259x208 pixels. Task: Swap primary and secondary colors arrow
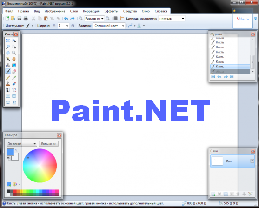(x=16, y=150)
